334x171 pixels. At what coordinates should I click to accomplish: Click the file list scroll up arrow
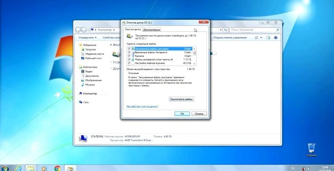pyautogui.click(x=194, y=49)
